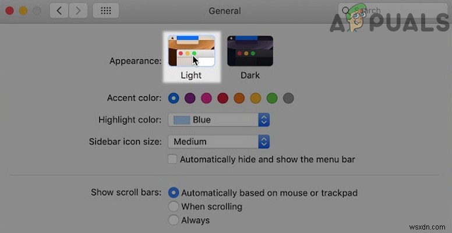Choose the purple accent color

pos(190,98)
